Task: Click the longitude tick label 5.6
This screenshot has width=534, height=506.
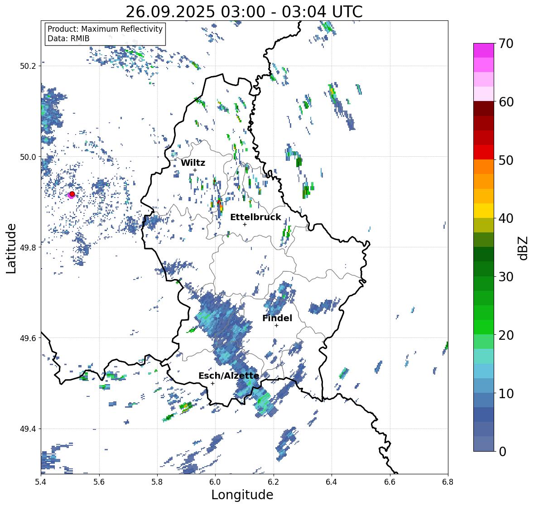Action: [99, 482]
